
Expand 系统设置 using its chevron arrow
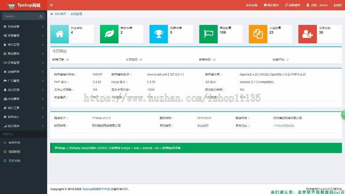point(43,26)
